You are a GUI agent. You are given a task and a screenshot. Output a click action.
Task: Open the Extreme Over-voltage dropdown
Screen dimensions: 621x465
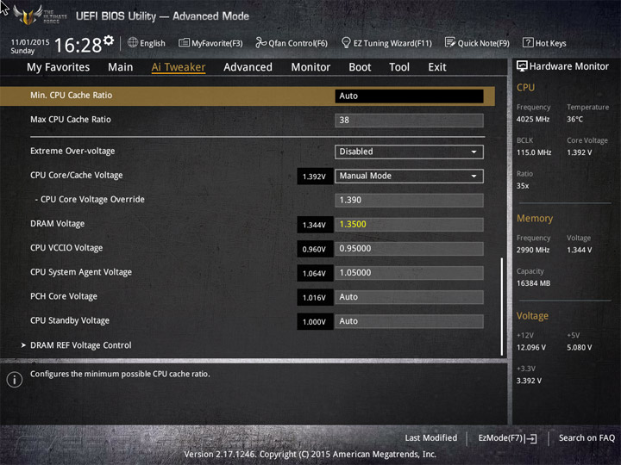tap(409, 152)
